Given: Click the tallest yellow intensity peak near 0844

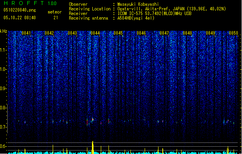Looking at the screenshot, I should click(93, 147).
